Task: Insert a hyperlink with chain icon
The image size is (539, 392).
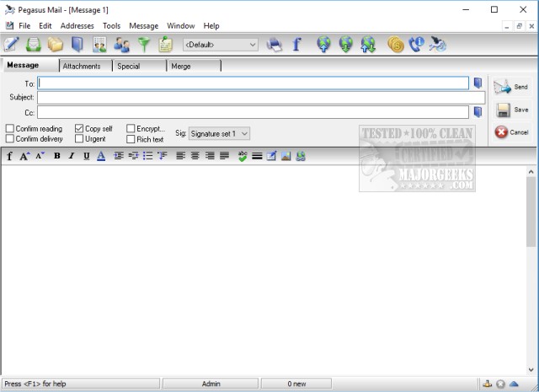Action: pyautogui.click(x=301, y=156)
